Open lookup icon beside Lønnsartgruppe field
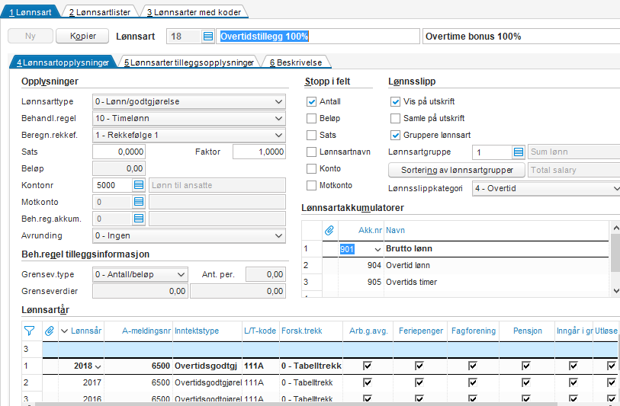The image size is (620, 406). [519, 152]
